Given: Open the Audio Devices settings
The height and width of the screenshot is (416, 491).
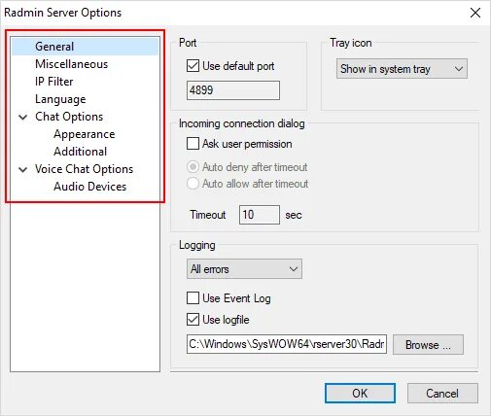Looking at the screenshot, I should pos(89,187).
